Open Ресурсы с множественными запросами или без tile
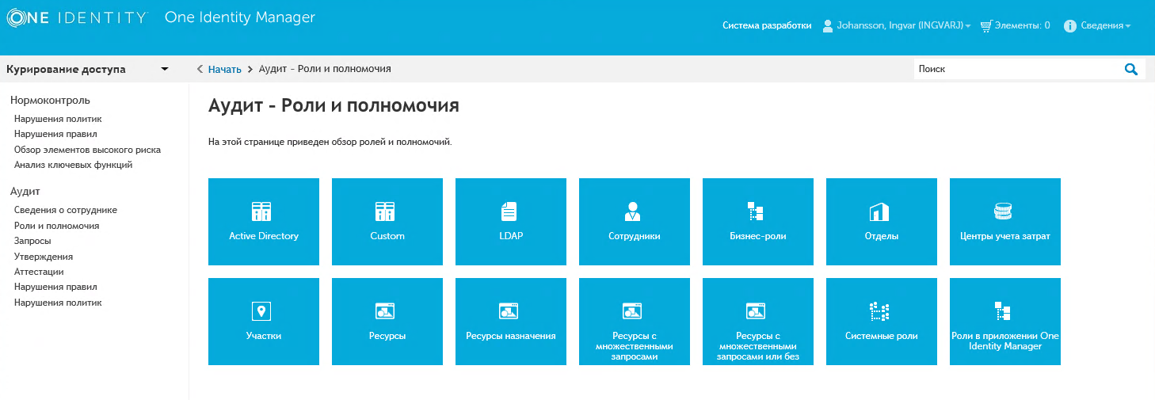Viewport: 1155px width, 400px height. pyautogui.click(x=758, y=322)
